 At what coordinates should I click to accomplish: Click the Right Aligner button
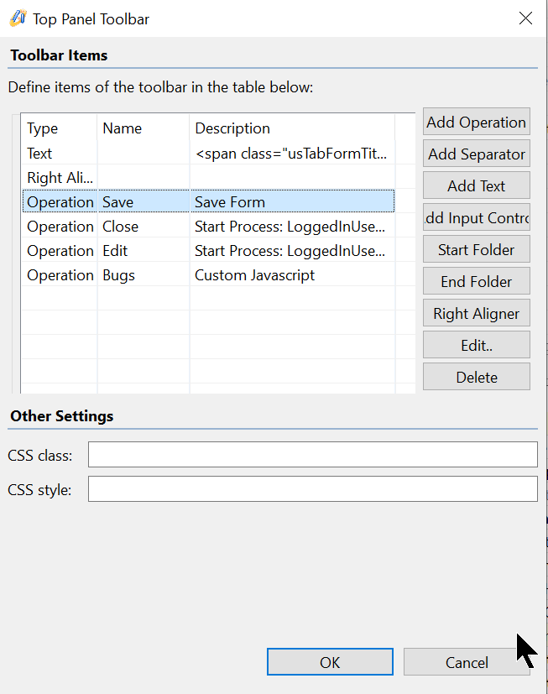tap(477, 313)
